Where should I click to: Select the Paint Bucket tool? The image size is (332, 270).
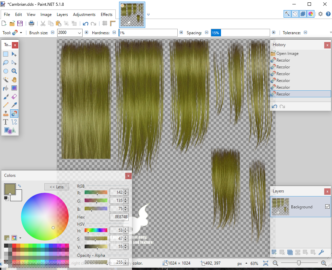[x=6, y=88]
